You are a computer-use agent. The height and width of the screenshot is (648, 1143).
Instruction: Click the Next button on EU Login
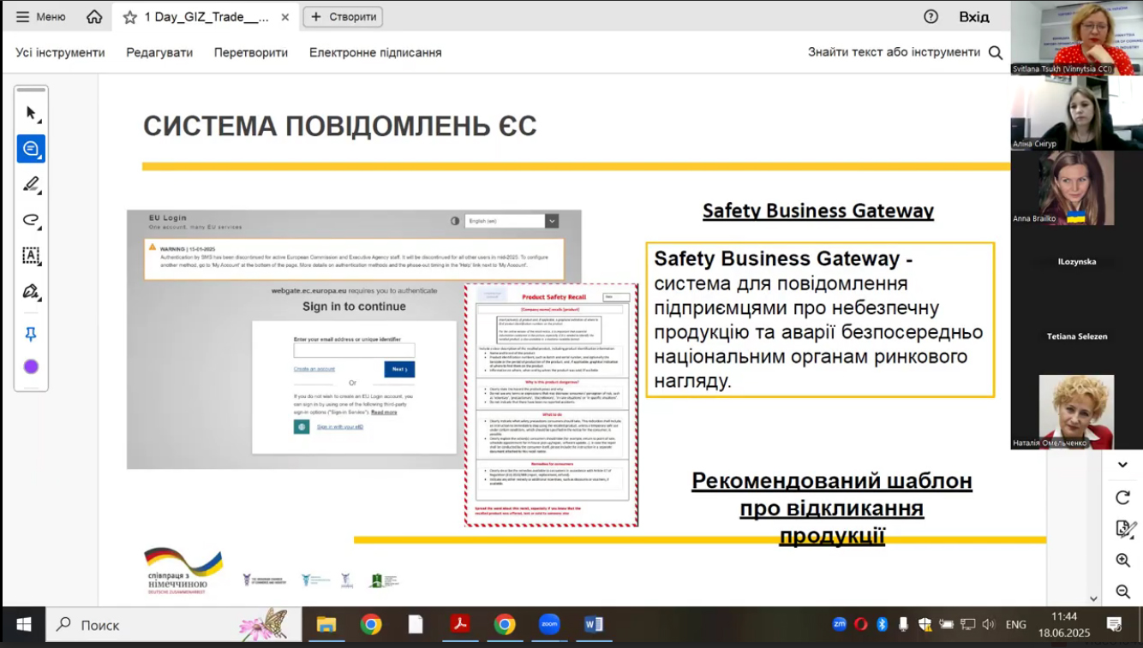(x=399, y=369)
